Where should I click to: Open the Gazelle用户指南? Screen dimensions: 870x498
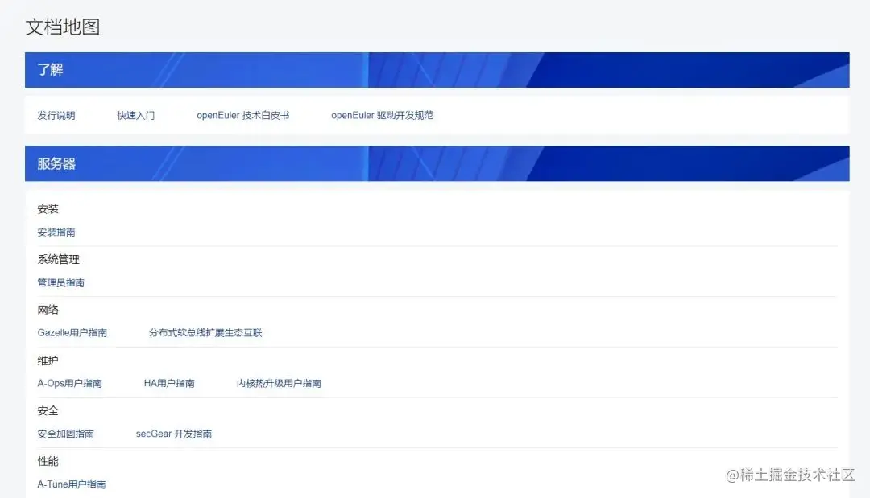point(72,332)
